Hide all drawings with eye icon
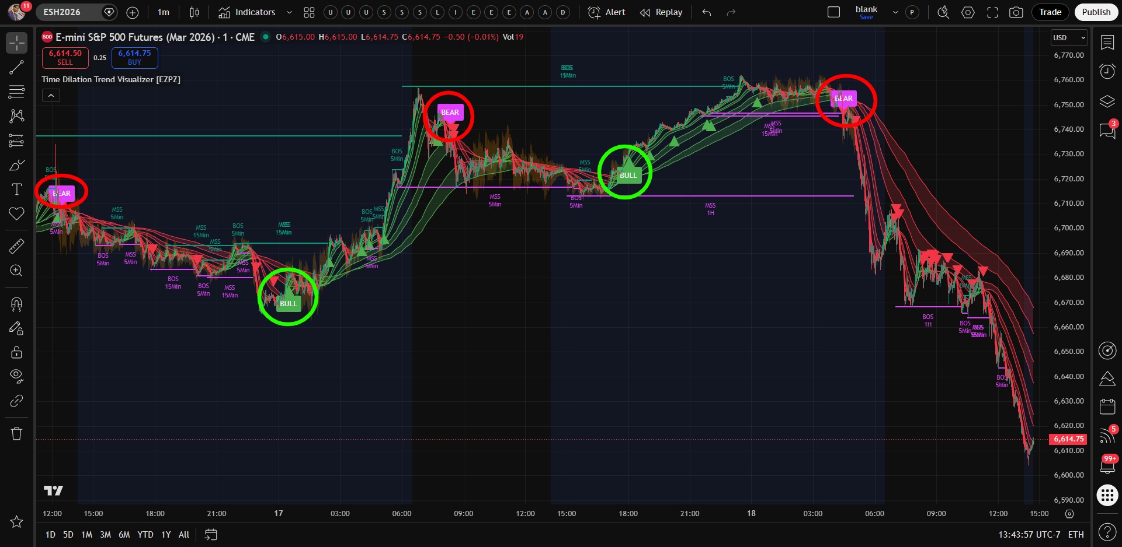Viewport: 1122px width, 547px height. tap(16, 376)
